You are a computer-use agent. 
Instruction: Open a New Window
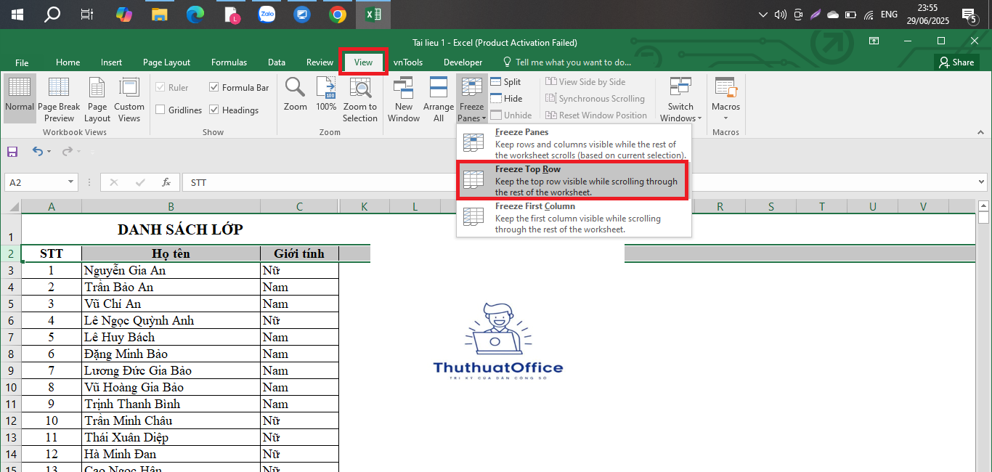404,99
